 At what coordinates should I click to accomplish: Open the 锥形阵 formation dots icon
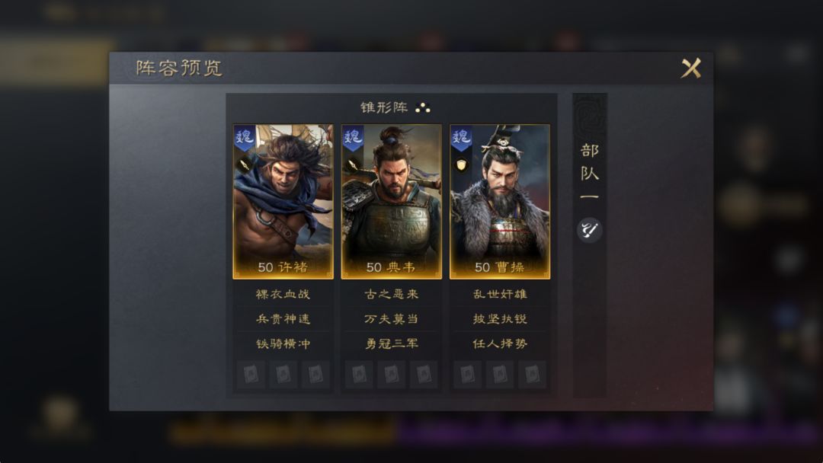(422, 108)
